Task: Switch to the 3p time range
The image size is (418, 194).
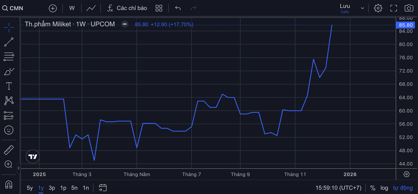Action: click(x=52, y=188)
